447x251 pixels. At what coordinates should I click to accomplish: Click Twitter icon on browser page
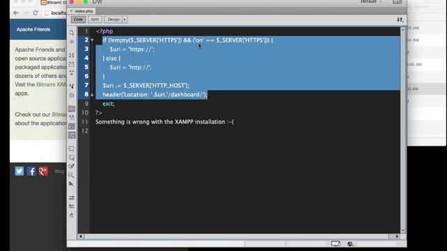point(20,171)
